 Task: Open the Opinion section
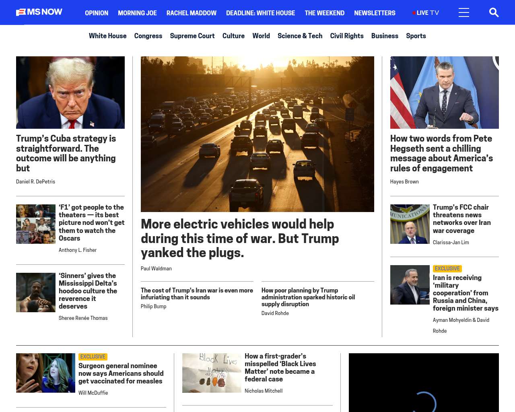(x=97, y=13)
